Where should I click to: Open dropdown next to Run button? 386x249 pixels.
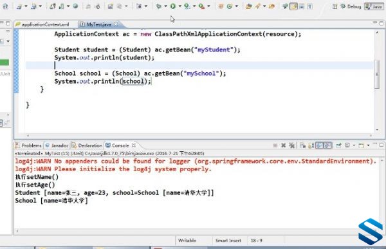coord(179,6)
